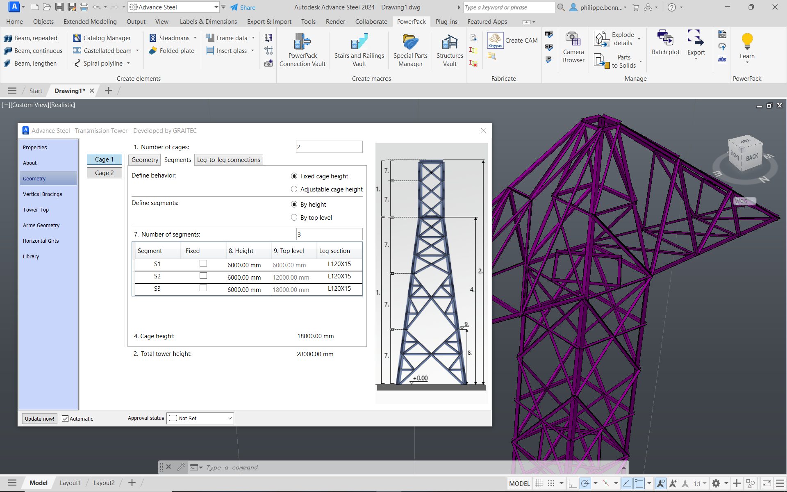Screen dimensions: 787x492
Task: Expand Explode details dropdown
Action: point(639,39)
